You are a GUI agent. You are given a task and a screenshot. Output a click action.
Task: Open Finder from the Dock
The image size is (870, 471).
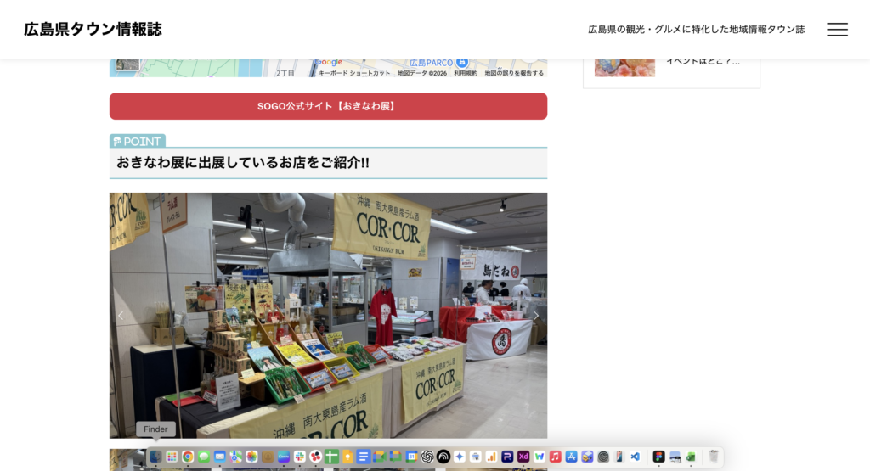(x=155, y=457)
